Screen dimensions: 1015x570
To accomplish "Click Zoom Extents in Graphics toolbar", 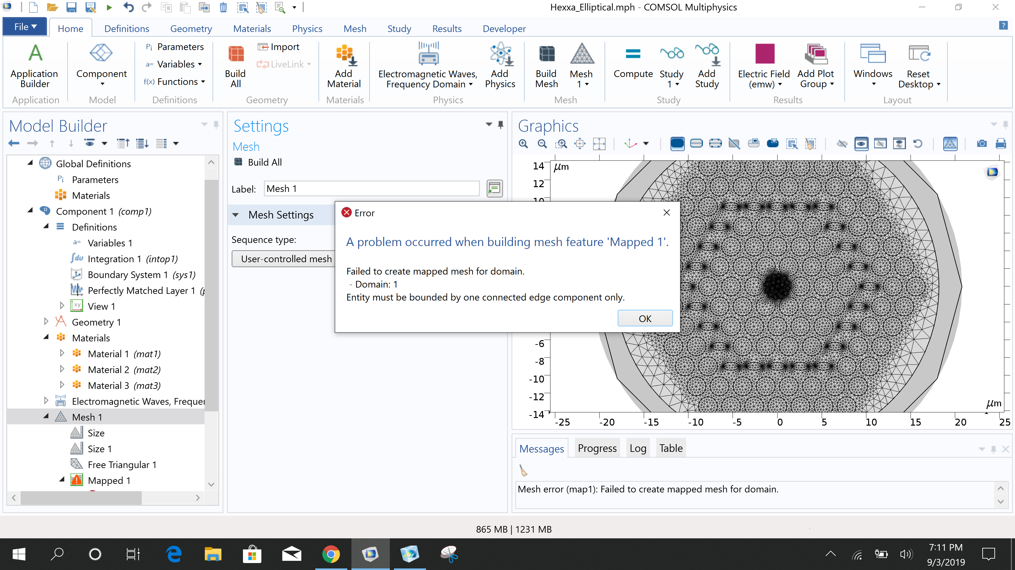I will (599, 143).
